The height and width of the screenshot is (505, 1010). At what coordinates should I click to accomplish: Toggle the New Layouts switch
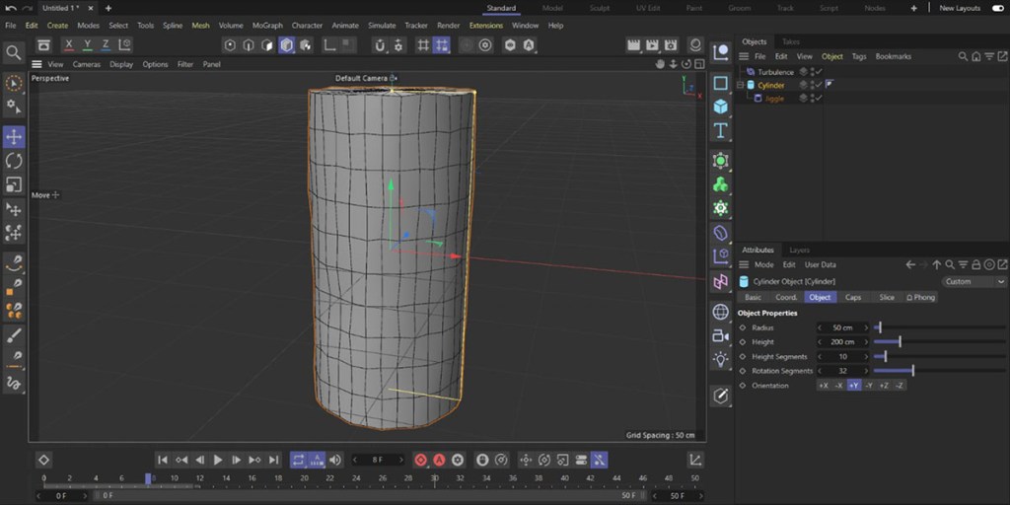point(997,8)
